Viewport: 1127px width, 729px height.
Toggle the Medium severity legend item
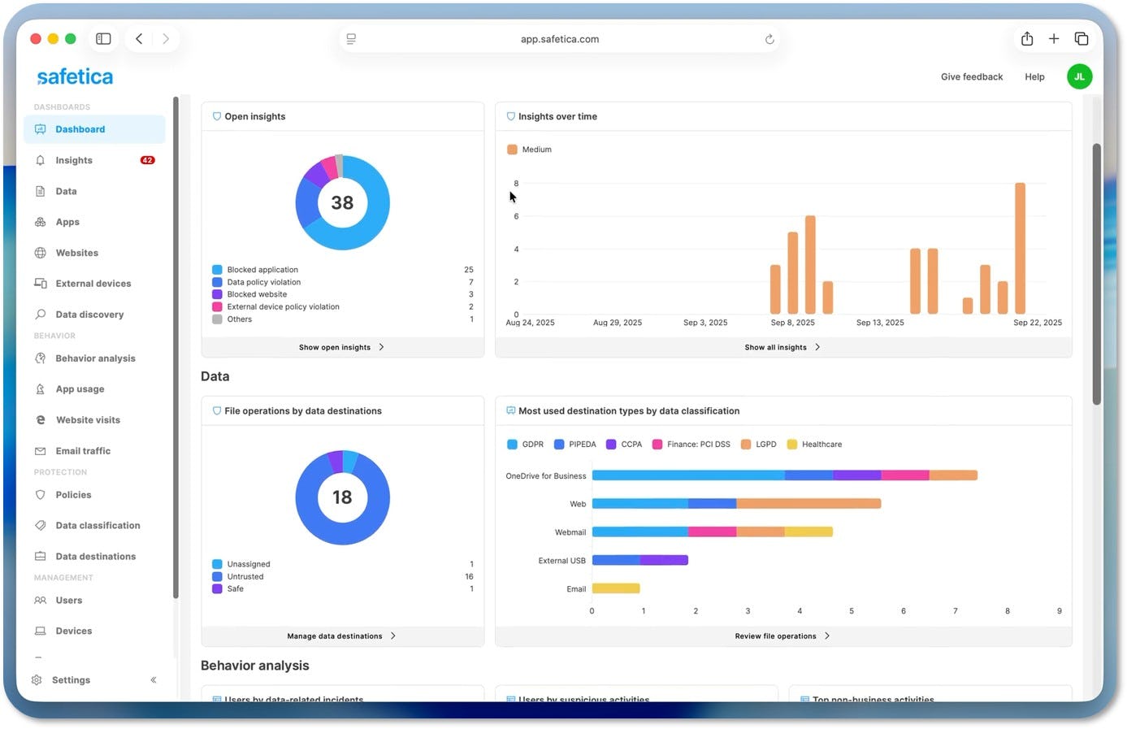[x=529, y=150]
